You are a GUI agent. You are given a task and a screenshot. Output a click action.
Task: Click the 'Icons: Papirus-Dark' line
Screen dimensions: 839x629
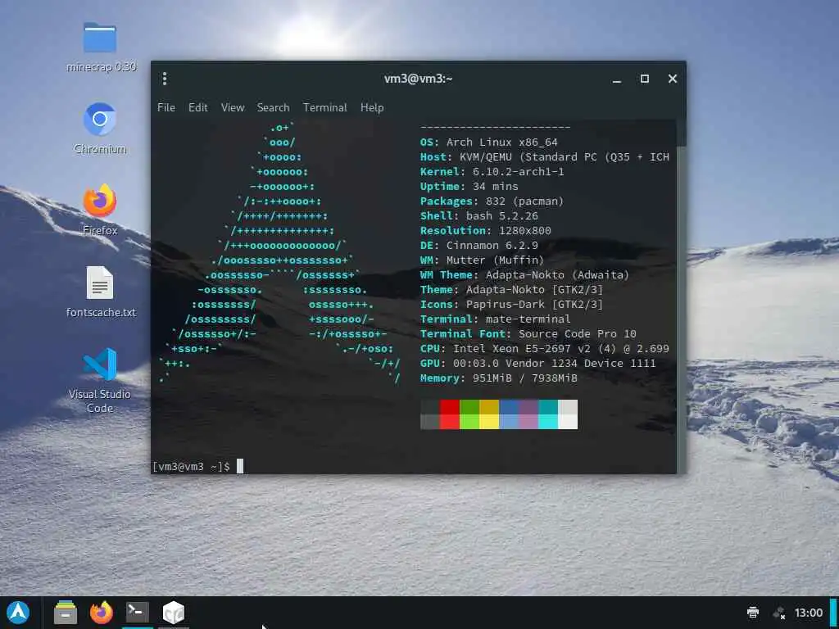tap(511, 304)
